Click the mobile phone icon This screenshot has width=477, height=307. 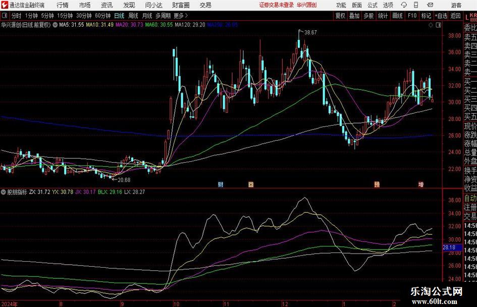pyautogui.click(x=416, y=5)
